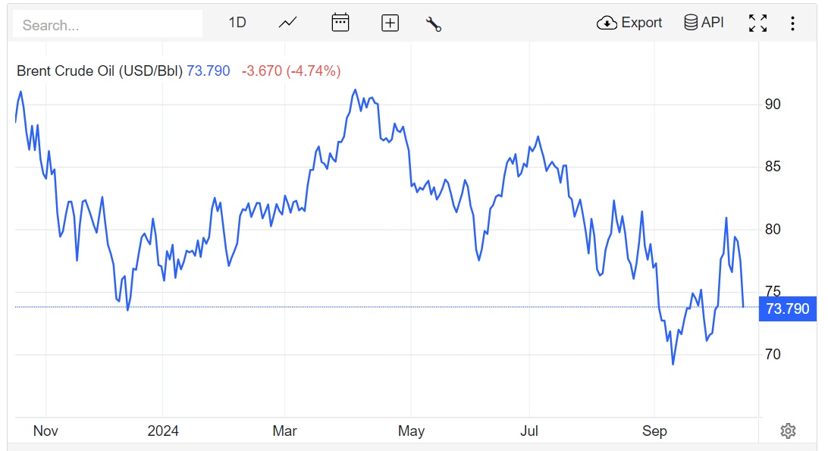Screen dimensions: 828x451
Task: Click the blue 73.790 price tag on axis
Action: pyautogui.click(x=787, y=308)
